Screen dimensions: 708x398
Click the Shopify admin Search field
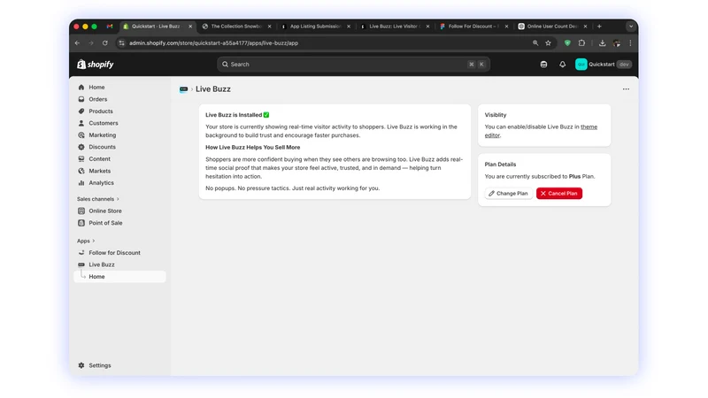pyautogui.click(x=353, y=64)
